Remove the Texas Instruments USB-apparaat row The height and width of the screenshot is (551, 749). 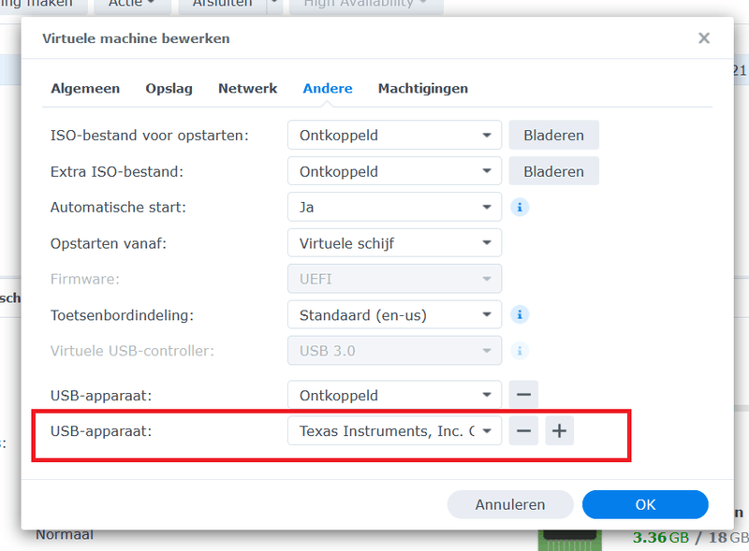(x=523, y=431)
